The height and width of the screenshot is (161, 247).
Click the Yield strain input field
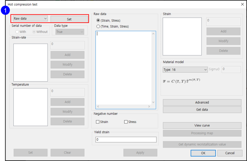[x=126, y=140]
